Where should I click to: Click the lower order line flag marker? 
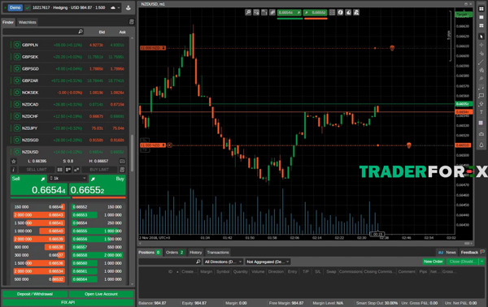pos(409,145)
